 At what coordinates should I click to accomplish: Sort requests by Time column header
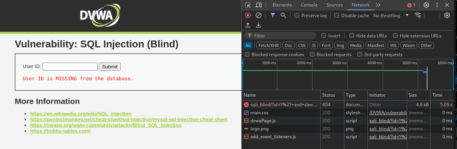[x=442, y=95]
